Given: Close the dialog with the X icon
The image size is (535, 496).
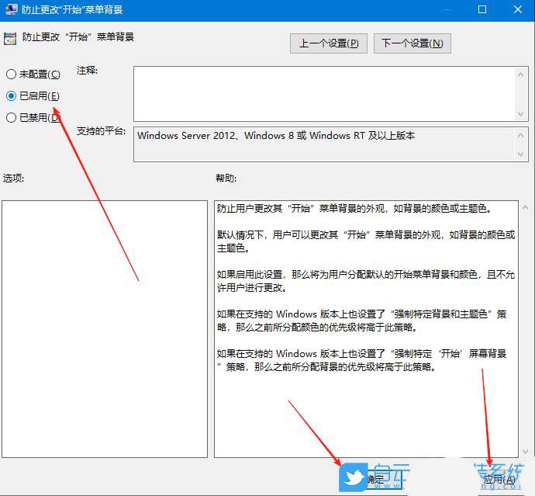Looking at the screenshot, I should 517,10.
